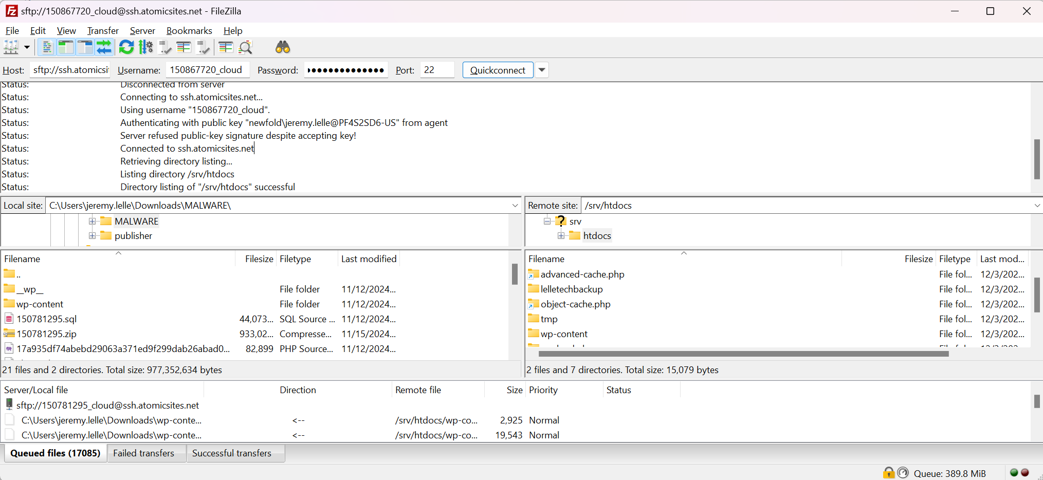Click inside the Port input field
This screenshot has height=480, width=1043.
(437, 70)
